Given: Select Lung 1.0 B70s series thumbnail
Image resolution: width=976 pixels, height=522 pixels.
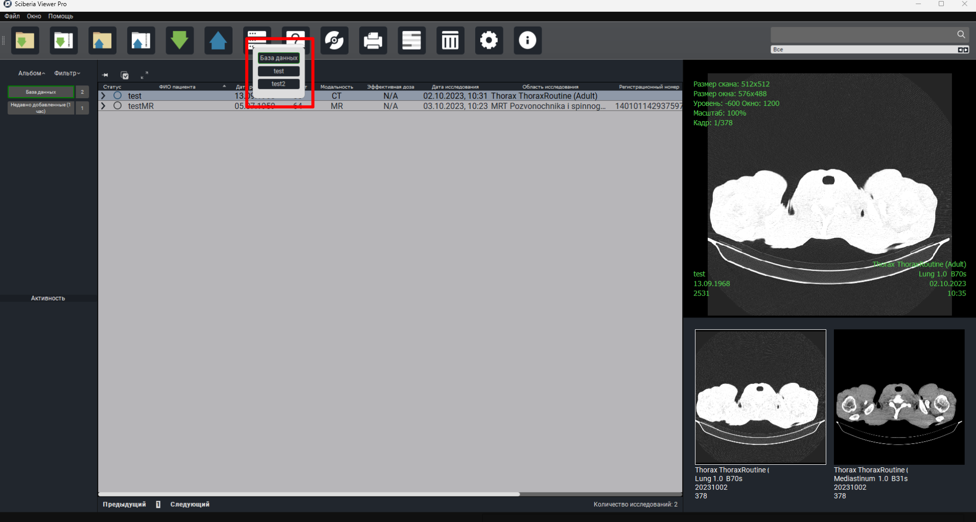Looking at the screenshot, I should pos(760,397).
